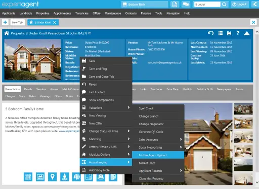Open the branch selector in top bar
Viewport: 259px width, 189px height.
pos(145,5)
